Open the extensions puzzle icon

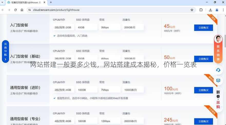201,10
